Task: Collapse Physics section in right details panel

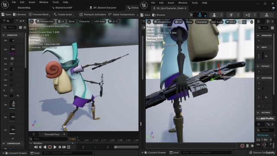Action: click(x=258, y=66)
